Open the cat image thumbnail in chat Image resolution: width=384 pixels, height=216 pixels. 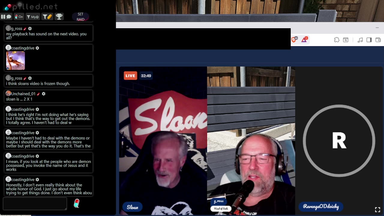(x=16, y=61)
